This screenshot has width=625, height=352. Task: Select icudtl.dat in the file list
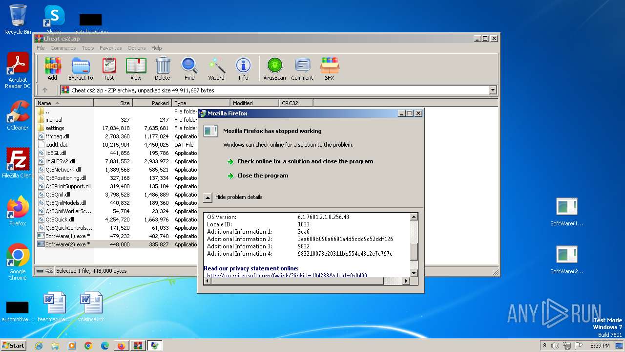click(116, 145)
